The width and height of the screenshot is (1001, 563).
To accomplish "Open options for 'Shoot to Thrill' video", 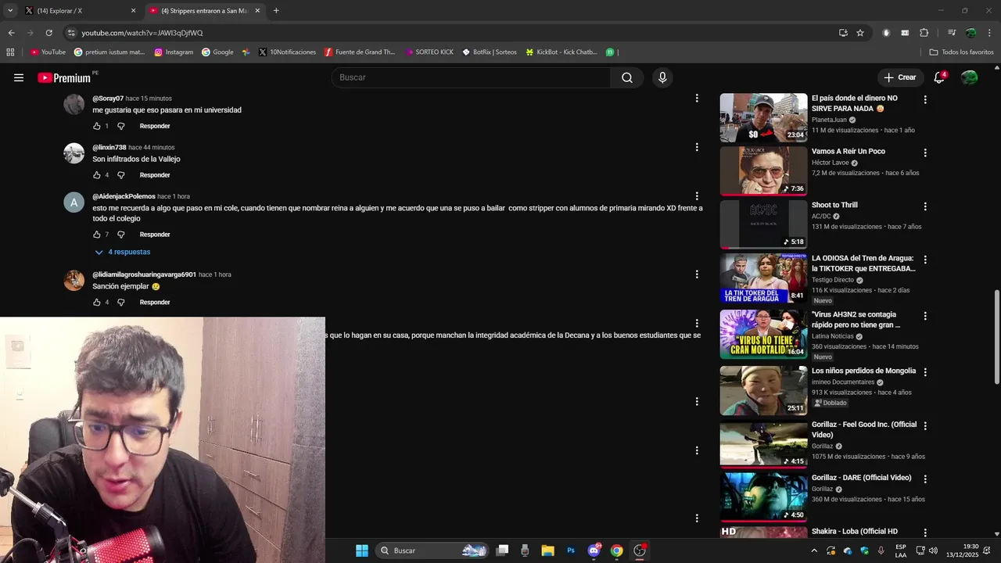I will tap(925, 206).
